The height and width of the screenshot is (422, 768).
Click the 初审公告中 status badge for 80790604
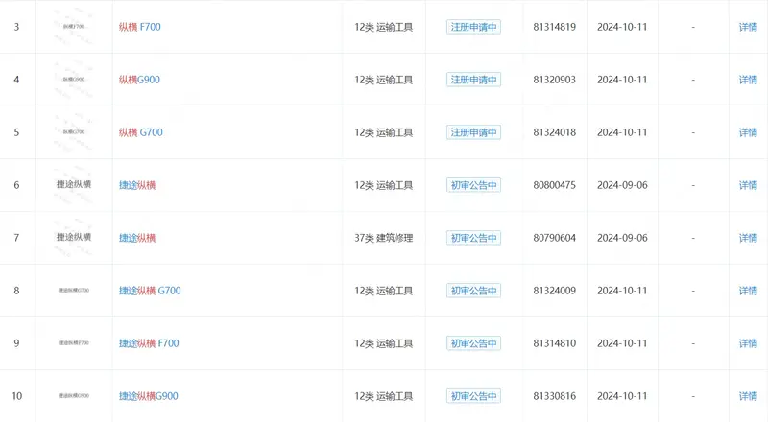[473, 238]
